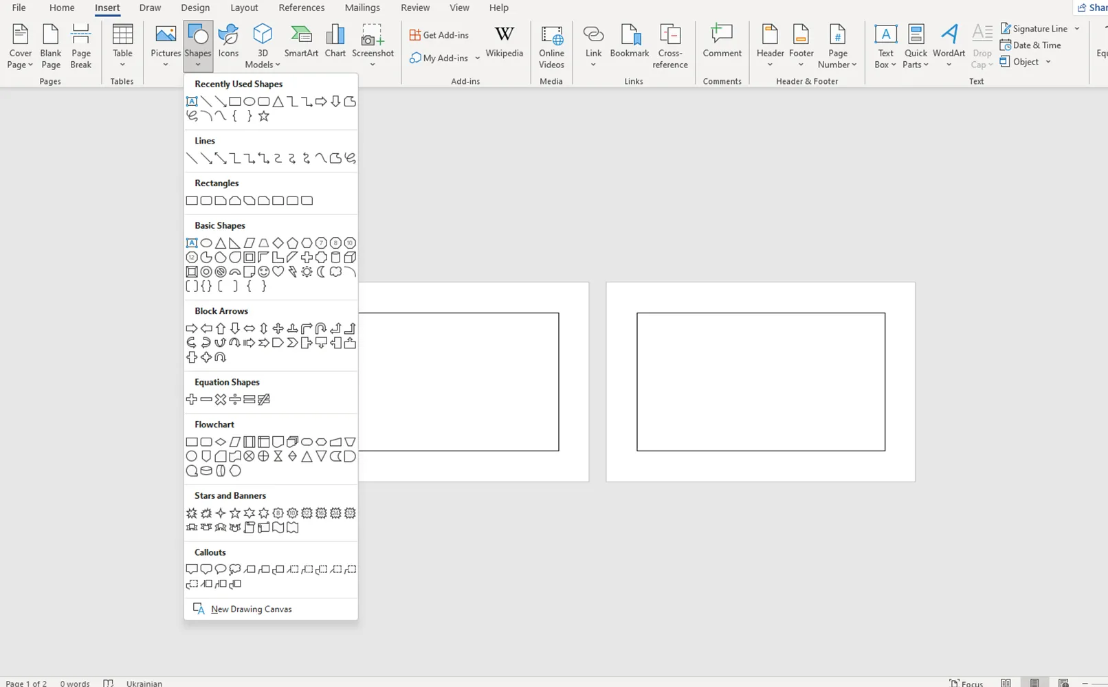Choose the Hexagon shape in Basic Shapes
This screenshot has height=687, width=1108.
(x=307, y=243)
